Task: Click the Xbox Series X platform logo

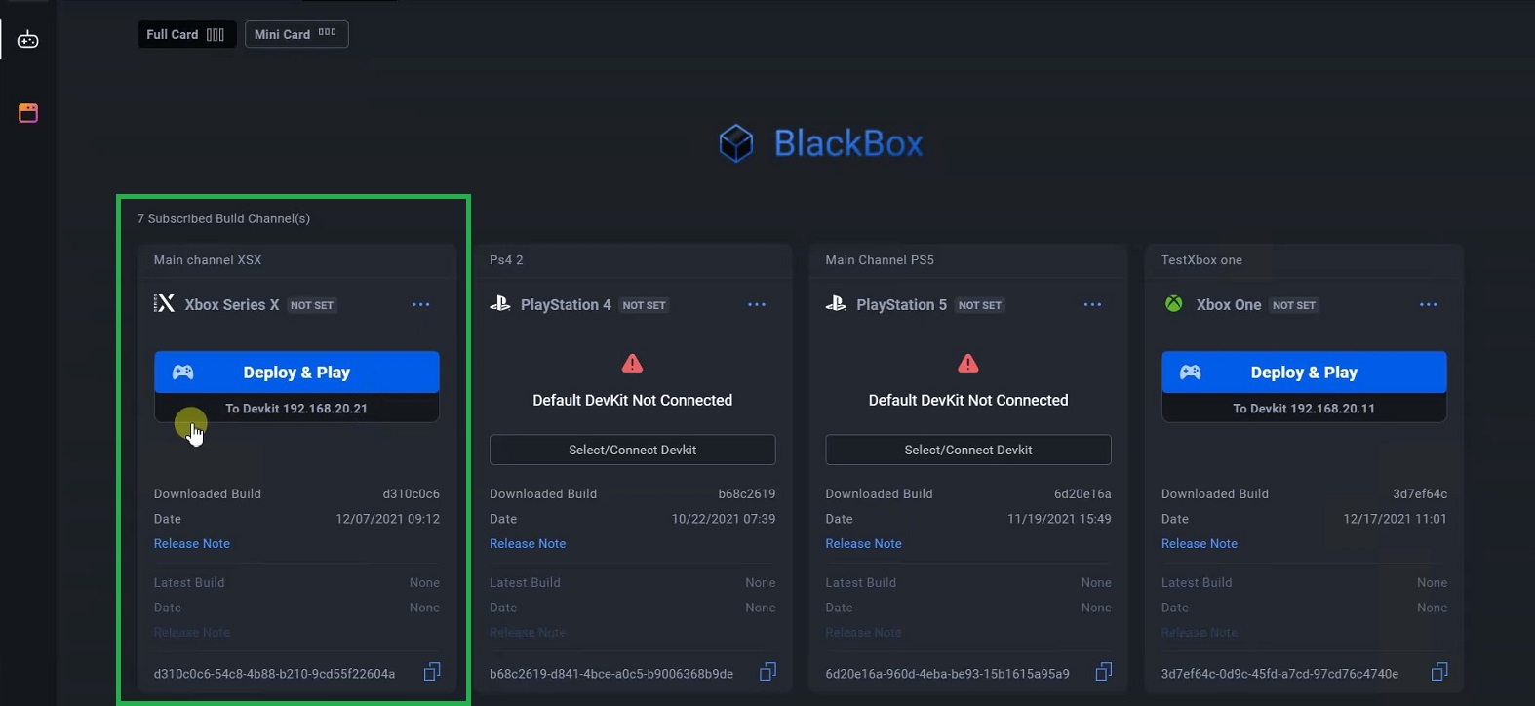Action: [164, 304]
